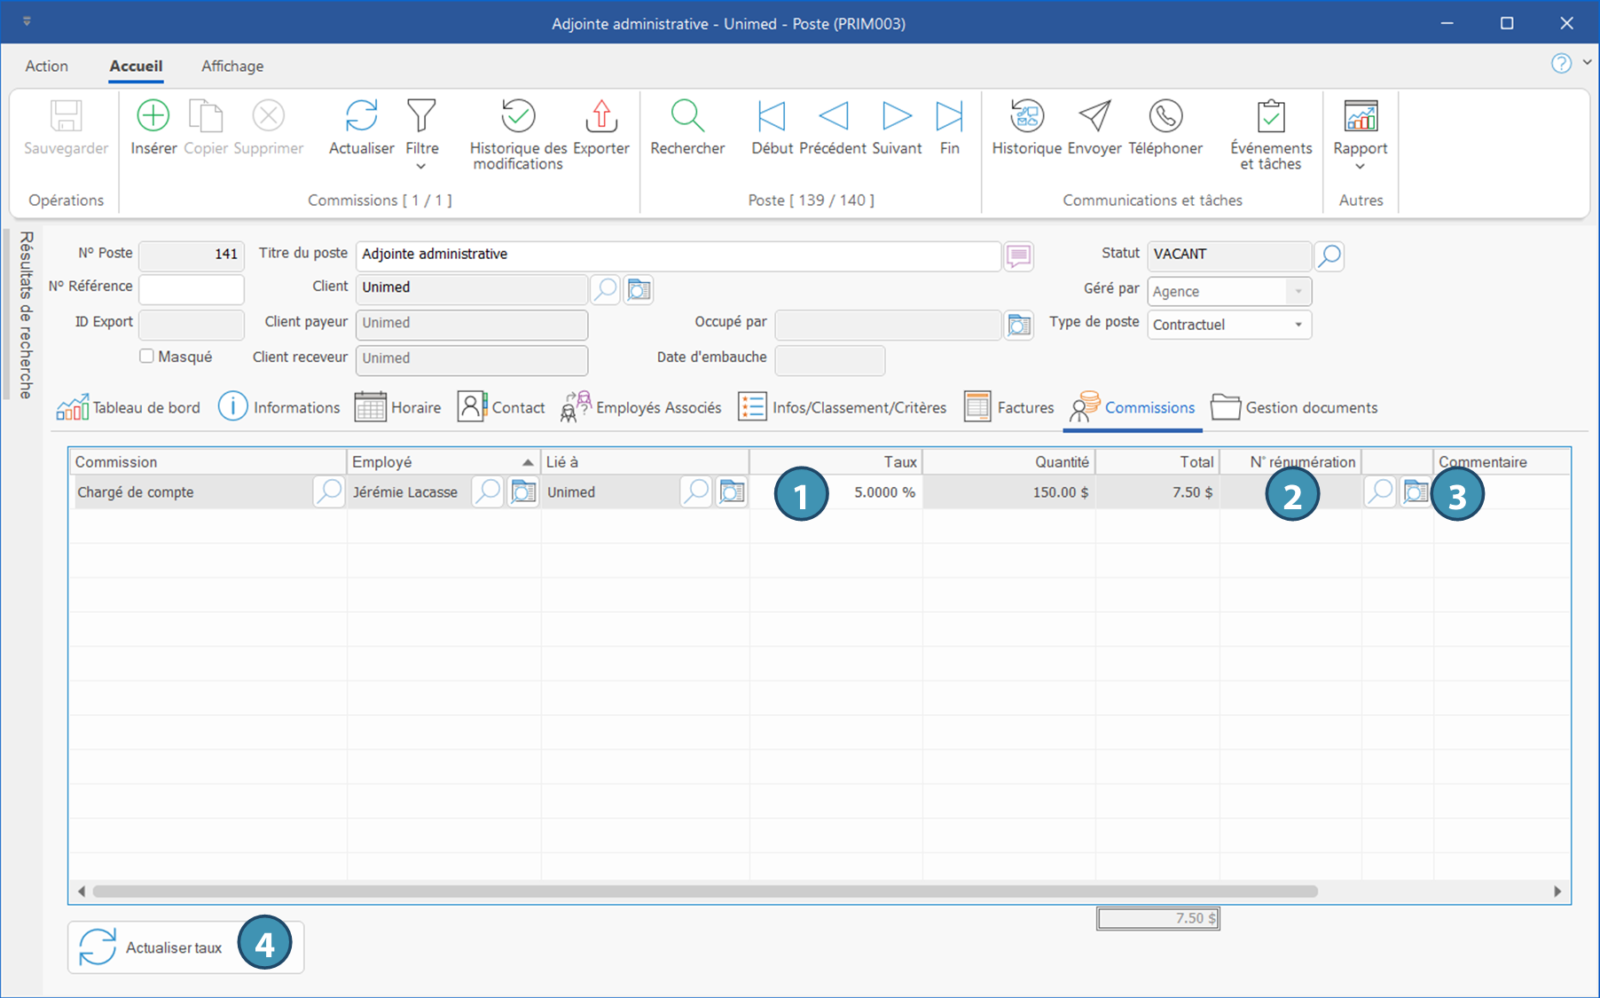Switch to the Affichage ribbon tab
Screen dimensions: 1600x998
(232, 67)
